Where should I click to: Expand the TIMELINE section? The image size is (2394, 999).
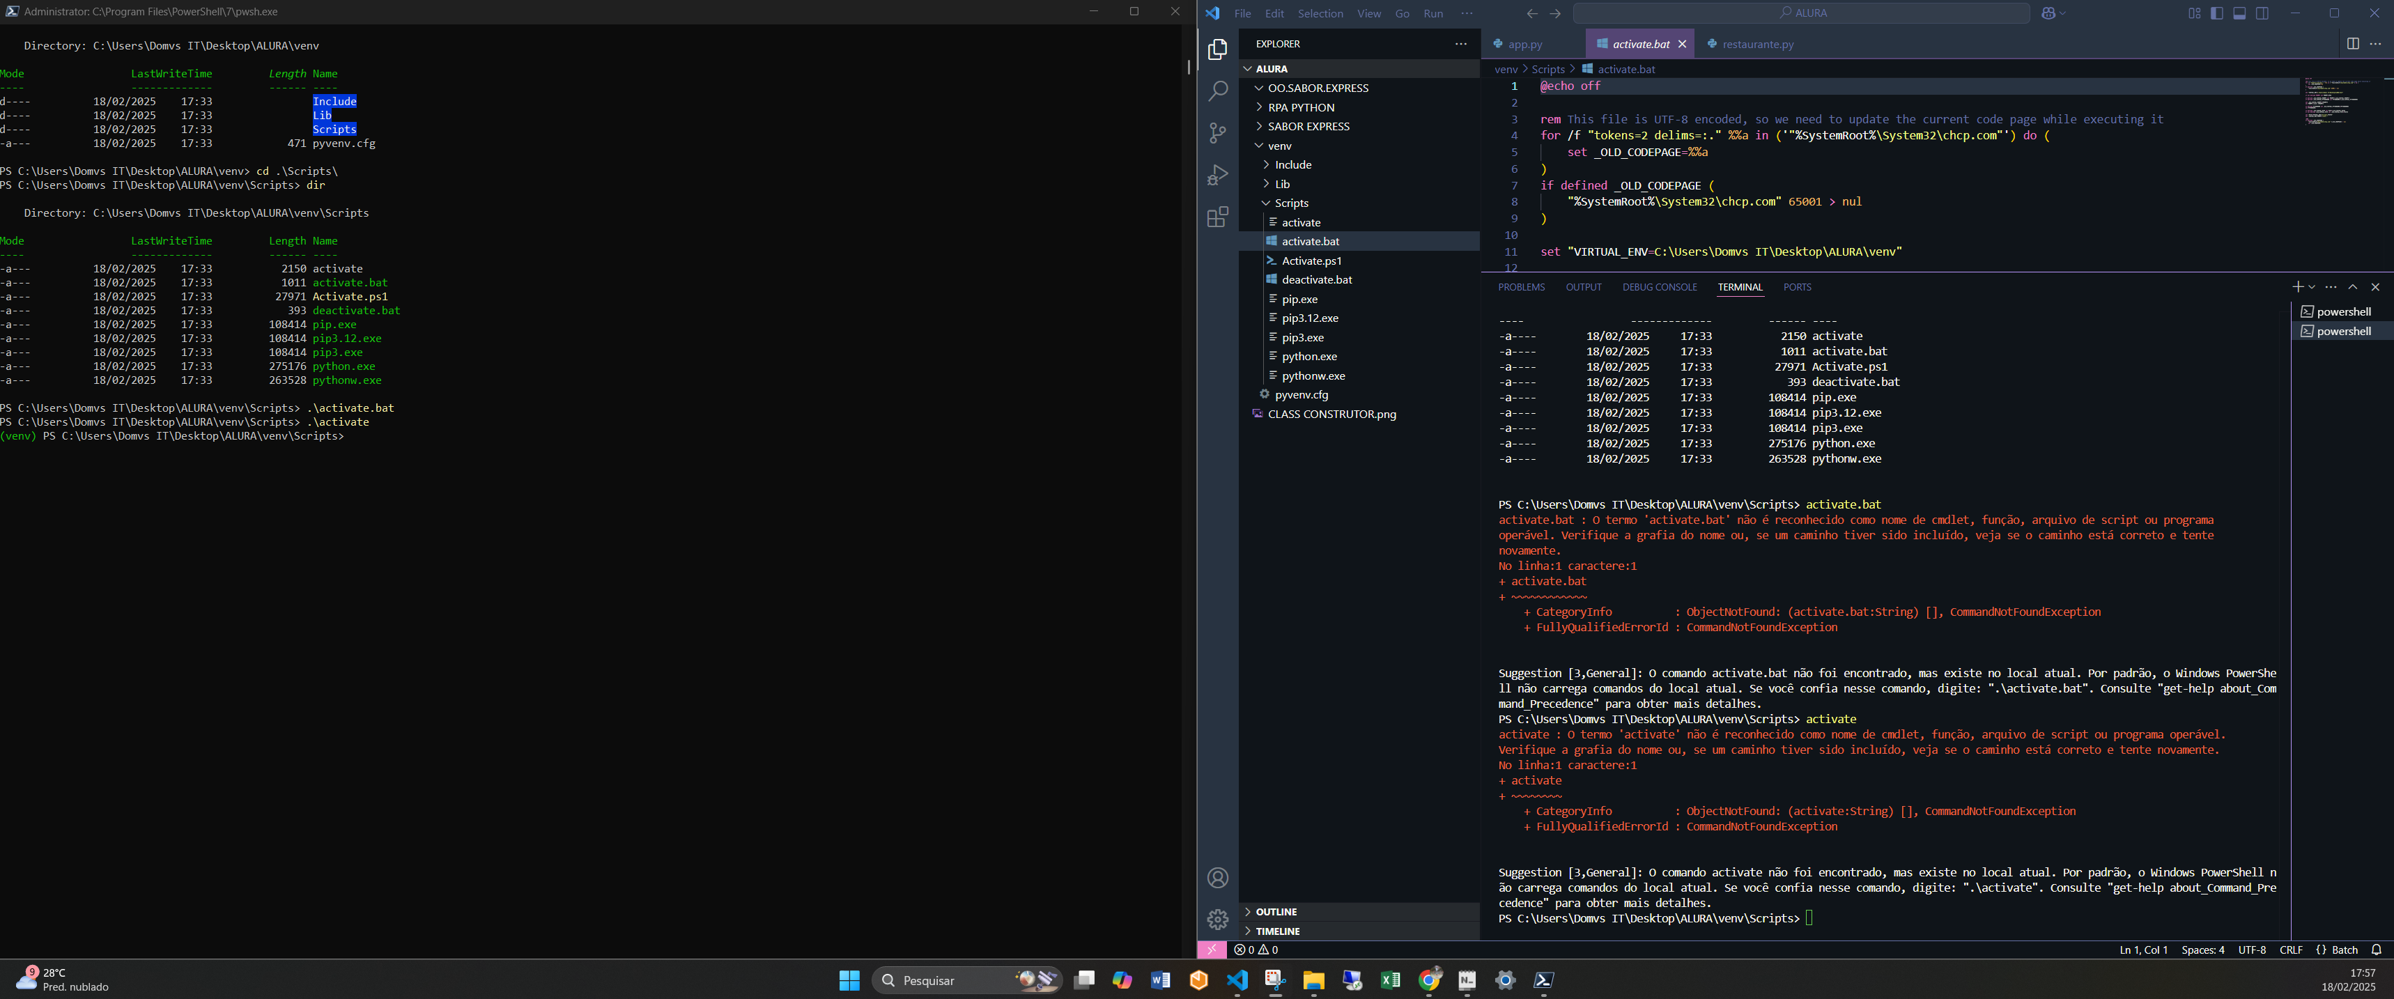1359,931
